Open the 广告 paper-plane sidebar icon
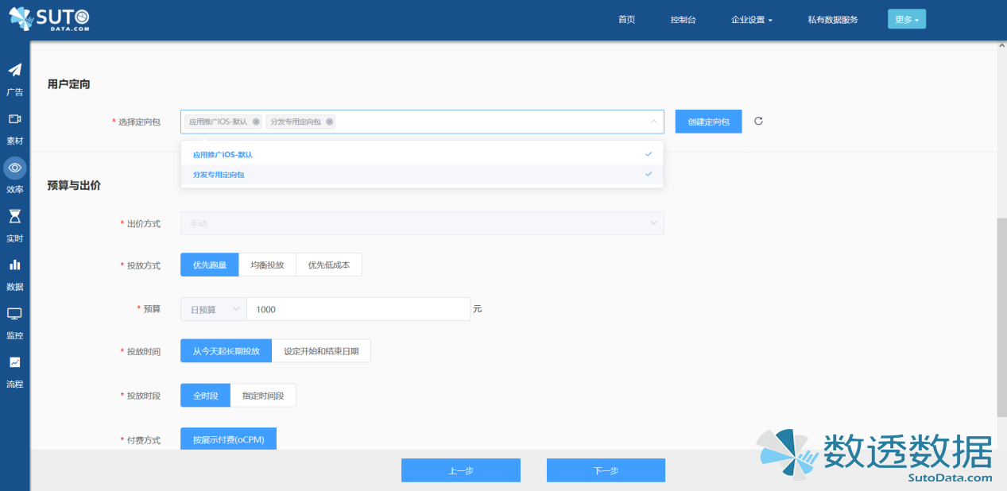 click(14, 71)
